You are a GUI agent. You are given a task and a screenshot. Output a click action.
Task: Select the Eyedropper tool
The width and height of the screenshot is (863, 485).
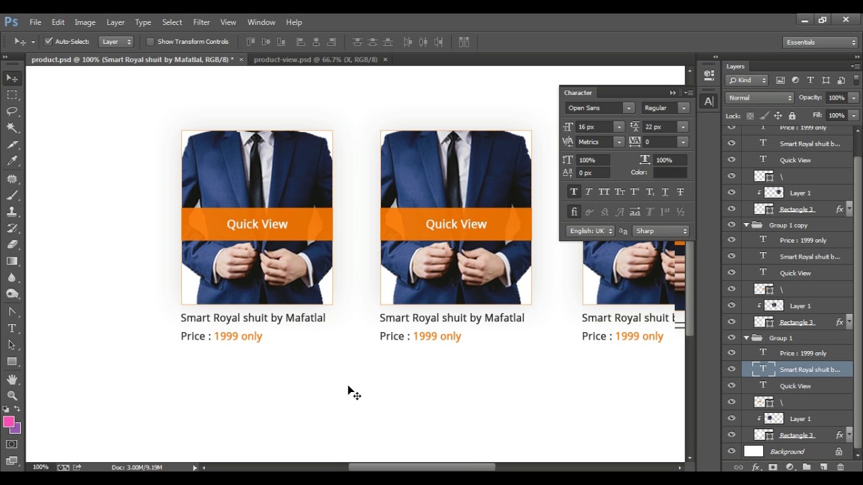[x=12, y=162]
